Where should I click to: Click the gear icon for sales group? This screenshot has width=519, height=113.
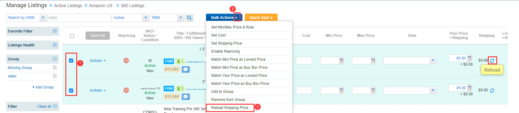(x=55, y=76)
